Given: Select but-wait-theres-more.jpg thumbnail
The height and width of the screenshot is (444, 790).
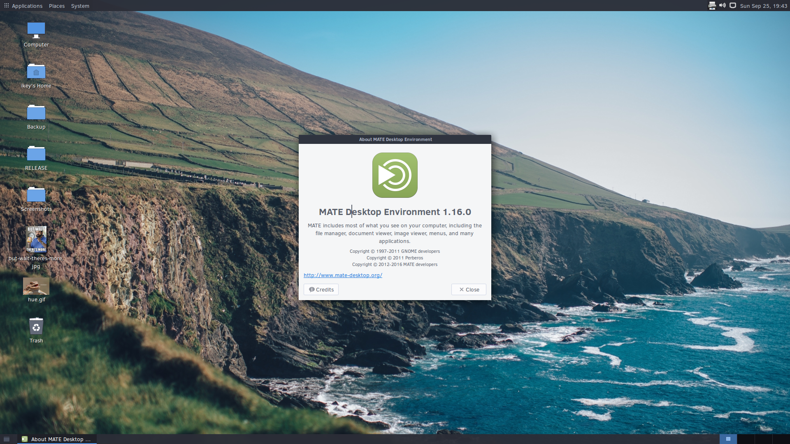Looking at the screenshot, I should tap(36, 239).
